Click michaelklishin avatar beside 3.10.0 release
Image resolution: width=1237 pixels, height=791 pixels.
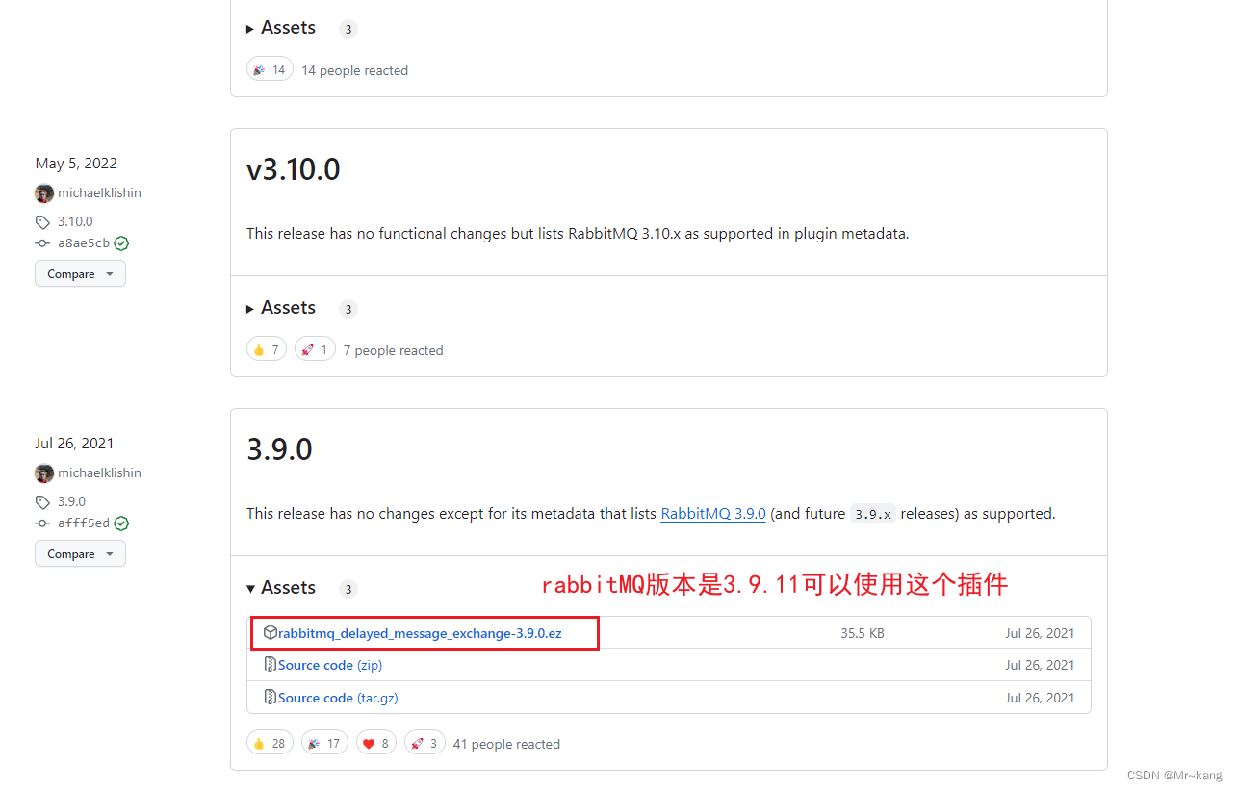tap(44, 193)
